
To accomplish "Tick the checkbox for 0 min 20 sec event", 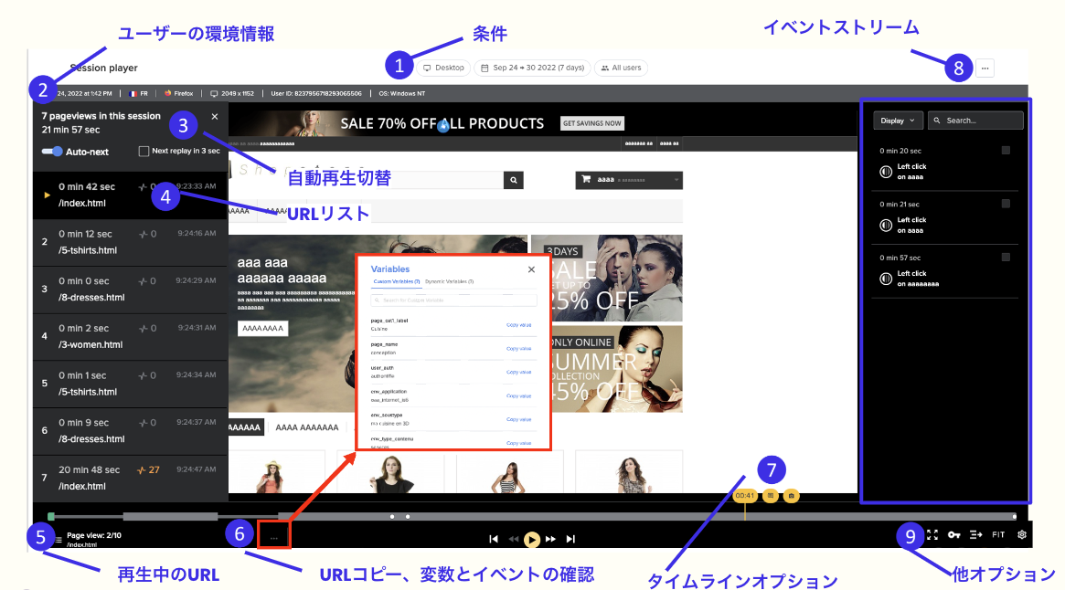I will coord(1006,151).
